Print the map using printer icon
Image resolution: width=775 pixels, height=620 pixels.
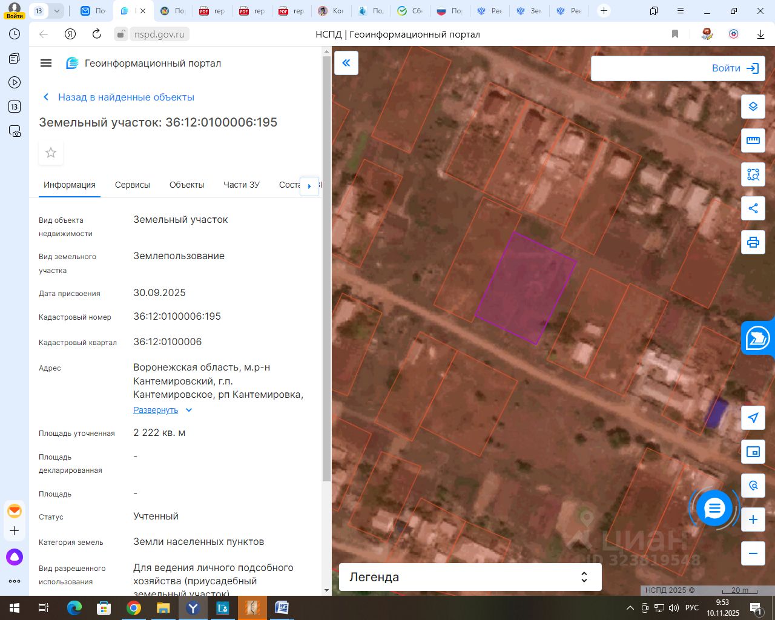pos(753,243)
